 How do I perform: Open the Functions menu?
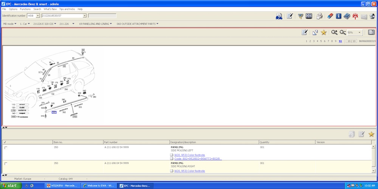pyautogui.click(x=25, y=9)
